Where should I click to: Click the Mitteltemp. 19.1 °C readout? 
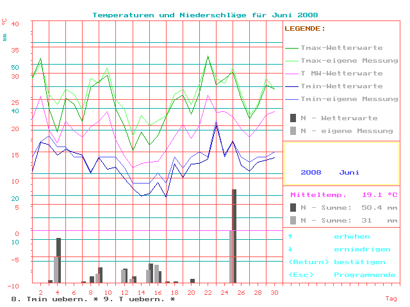click(343, 194)
